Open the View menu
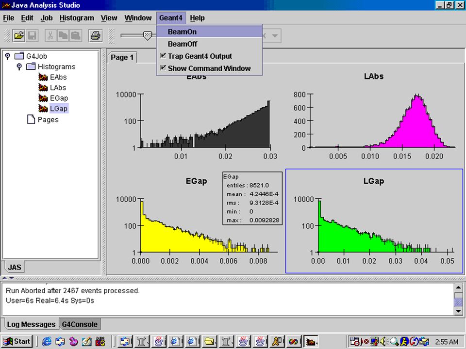466x349 pixels. [109, 18]
